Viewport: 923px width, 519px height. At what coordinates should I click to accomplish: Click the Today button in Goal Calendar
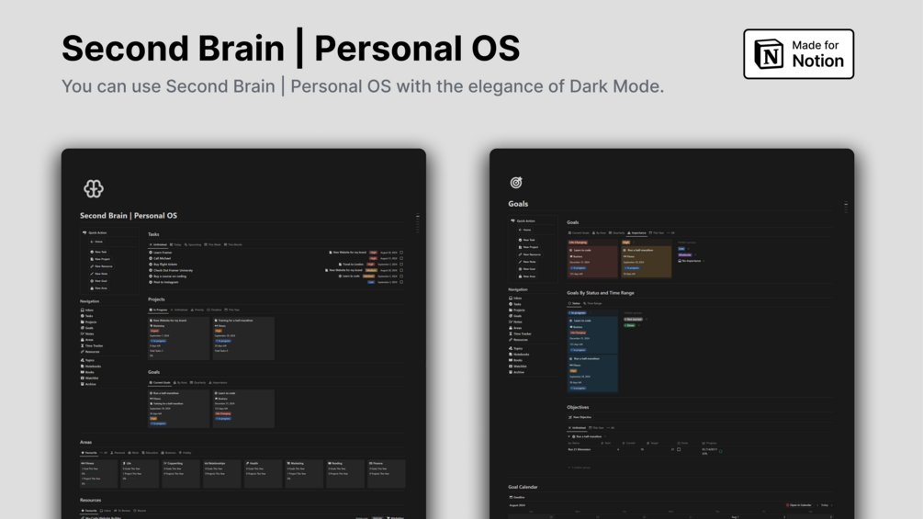pyautogui.click(x=825, y=505)
